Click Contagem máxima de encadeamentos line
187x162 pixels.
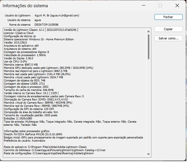pos(44,96)
